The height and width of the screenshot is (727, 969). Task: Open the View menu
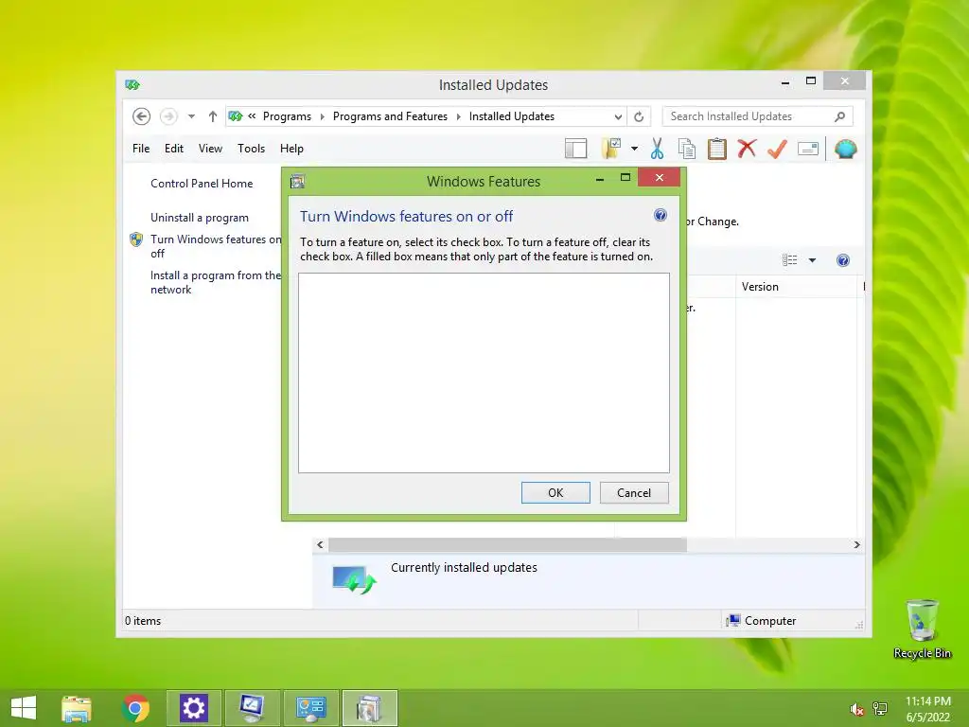pyautogui.click(x=210, y=149)
